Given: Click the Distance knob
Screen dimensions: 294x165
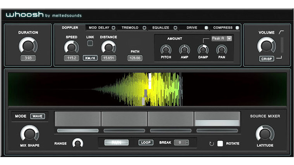Looking at the screenshot, I should [109, 47].
